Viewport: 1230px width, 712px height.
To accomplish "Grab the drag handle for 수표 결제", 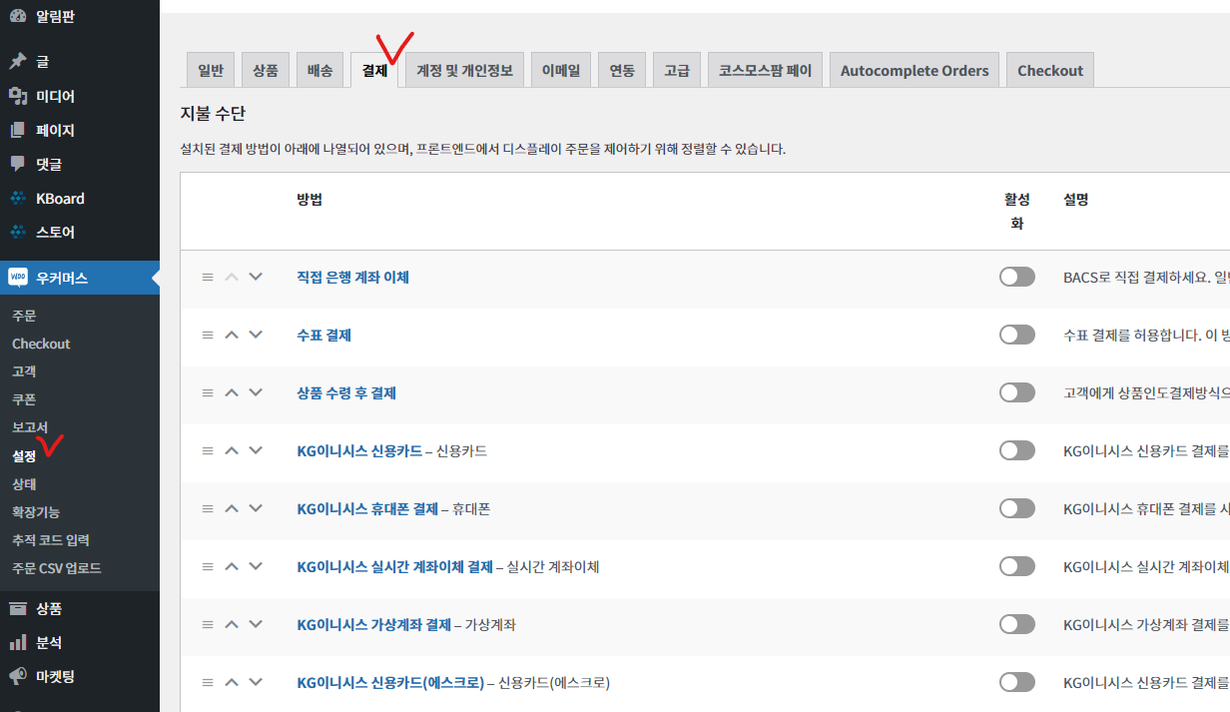I will tap(208, 335).
